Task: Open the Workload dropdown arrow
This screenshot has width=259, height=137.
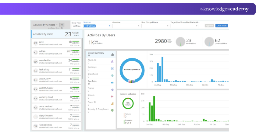Action: click(109, 26)
